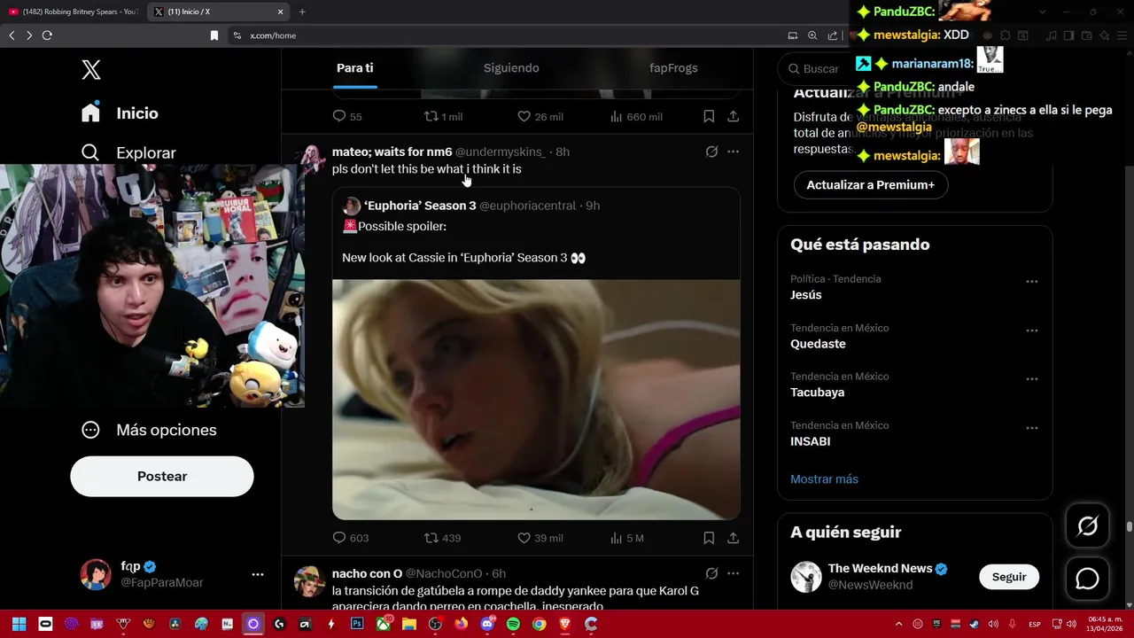
Task: Open the INSABI trending topic
Action: tap(810, 441)
